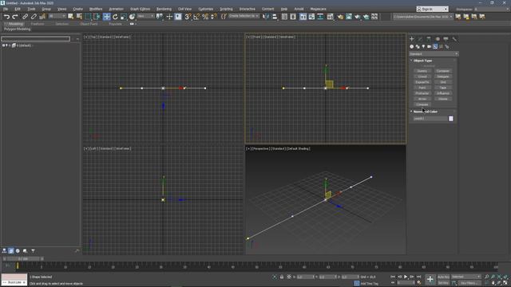The image size is (511, 287).
Task: Redo the last action
Action: 15,16
